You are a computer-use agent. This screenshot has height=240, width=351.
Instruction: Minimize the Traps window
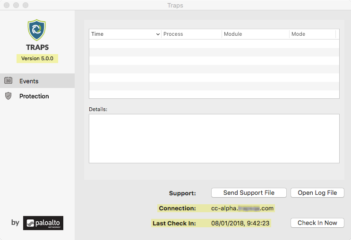pos(16,5)
